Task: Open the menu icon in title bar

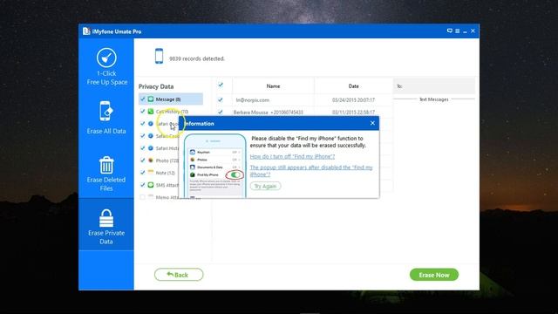Action: (457, 31)
